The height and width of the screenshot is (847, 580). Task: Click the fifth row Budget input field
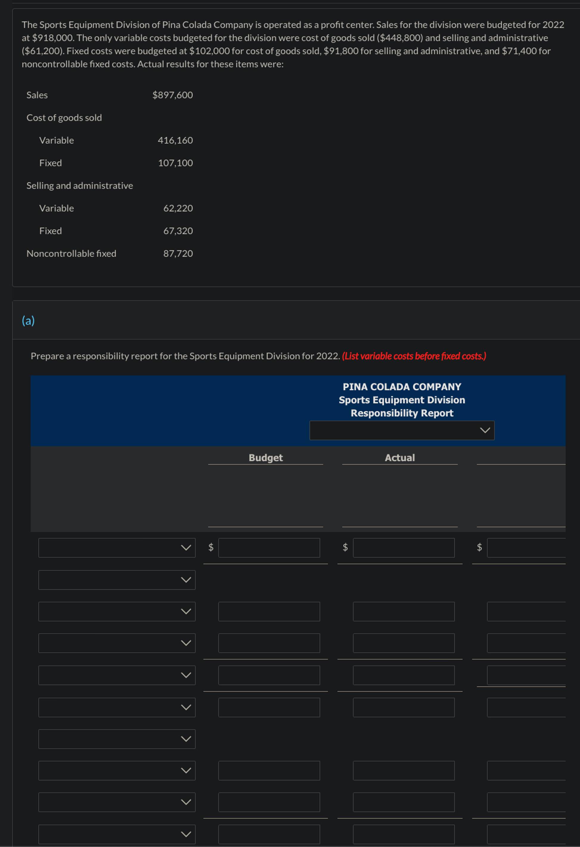(x=269, y=675)
